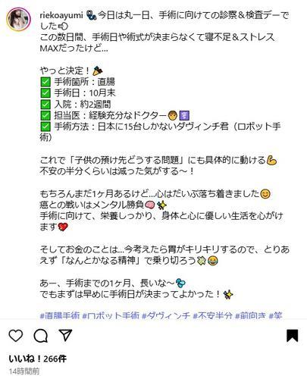This screenshot has width=307, height=379.
Task: Share the post with the paper plane icon
Action: 65,335
